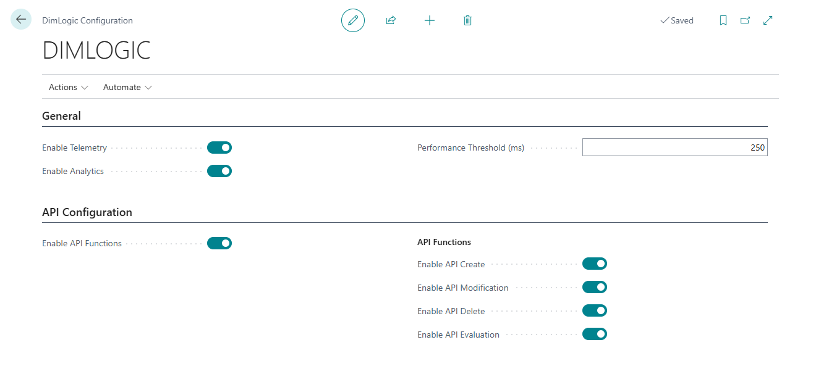Click the back arrow button

click(x=21, y=20)
